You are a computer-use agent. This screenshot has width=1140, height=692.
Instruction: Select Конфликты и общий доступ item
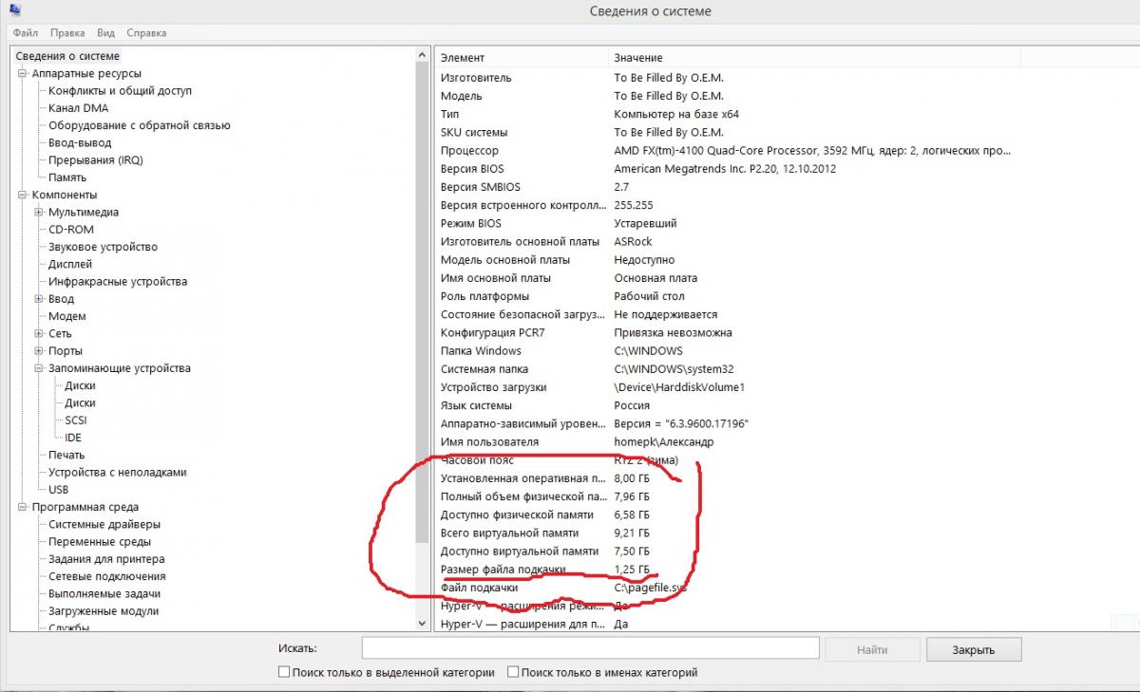[120, 91]
